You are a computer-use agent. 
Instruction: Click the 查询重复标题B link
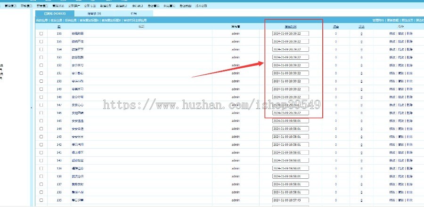pyautogui.click(x=111, y=20)
